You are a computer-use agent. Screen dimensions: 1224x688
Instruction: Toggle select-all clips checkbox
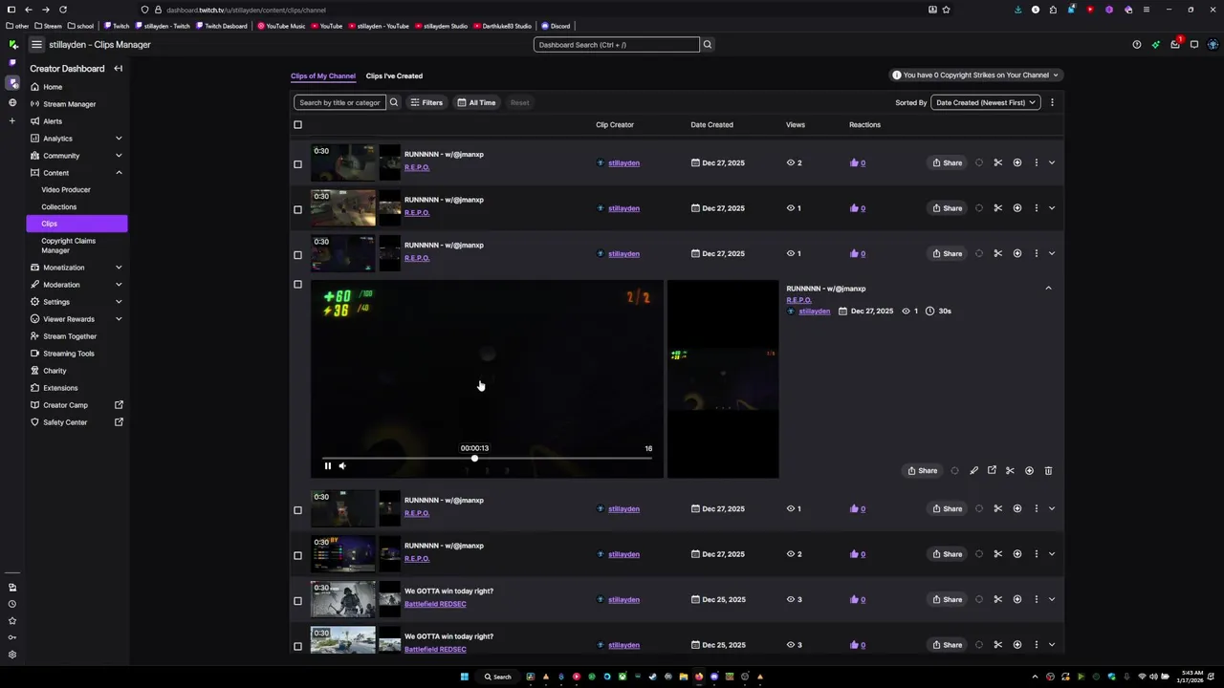click(x=297, y=124)
